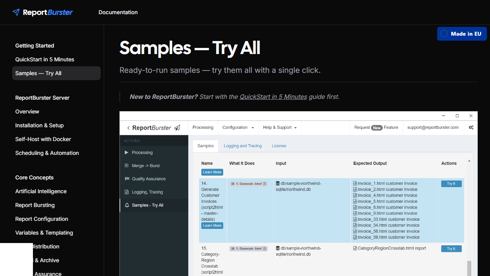The height and width of the screenshot is (276, 490).
Task: Open settings via the gears icon in the app
Action: [x=471, y=128]
